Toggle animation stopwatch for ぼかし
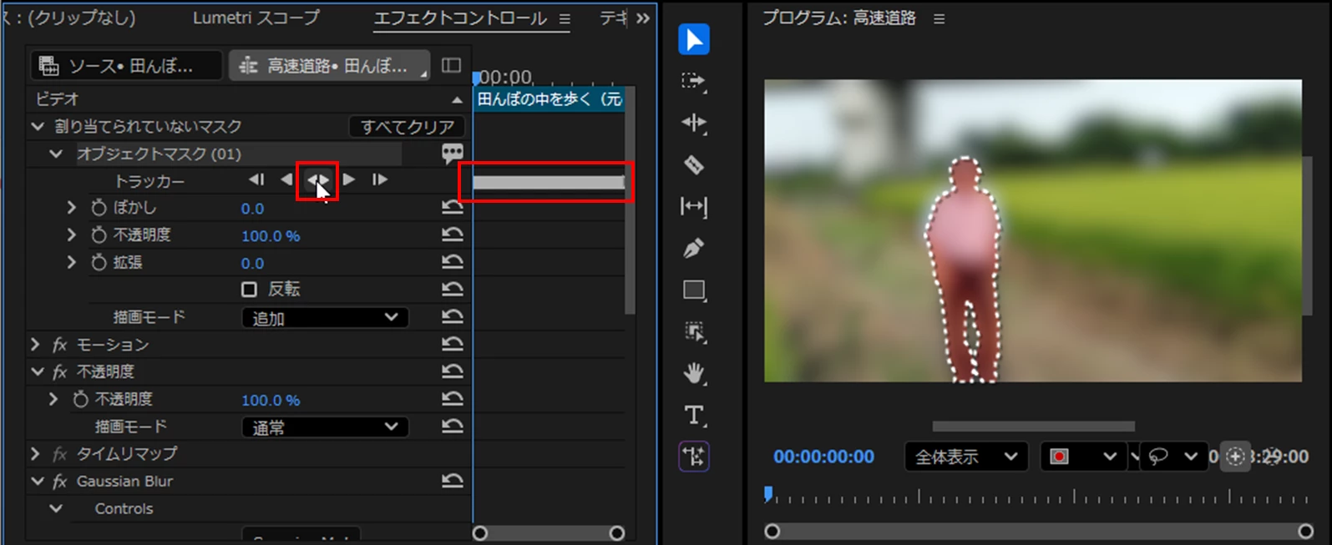1332x545 pixels. point(99,208)
